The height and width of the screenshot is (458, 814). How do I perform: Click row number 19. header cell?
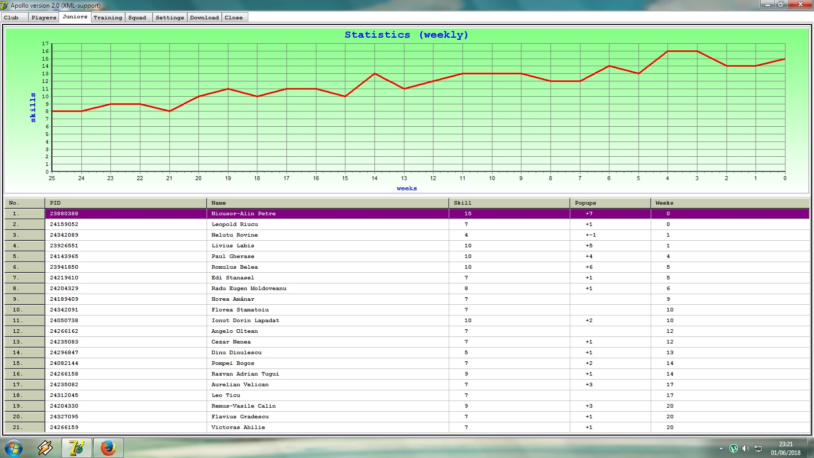(24, 406)
